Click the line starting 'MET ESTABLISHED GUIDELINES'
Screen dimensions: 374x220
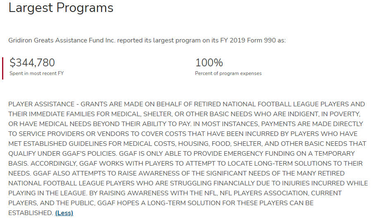tap(187, 144)
